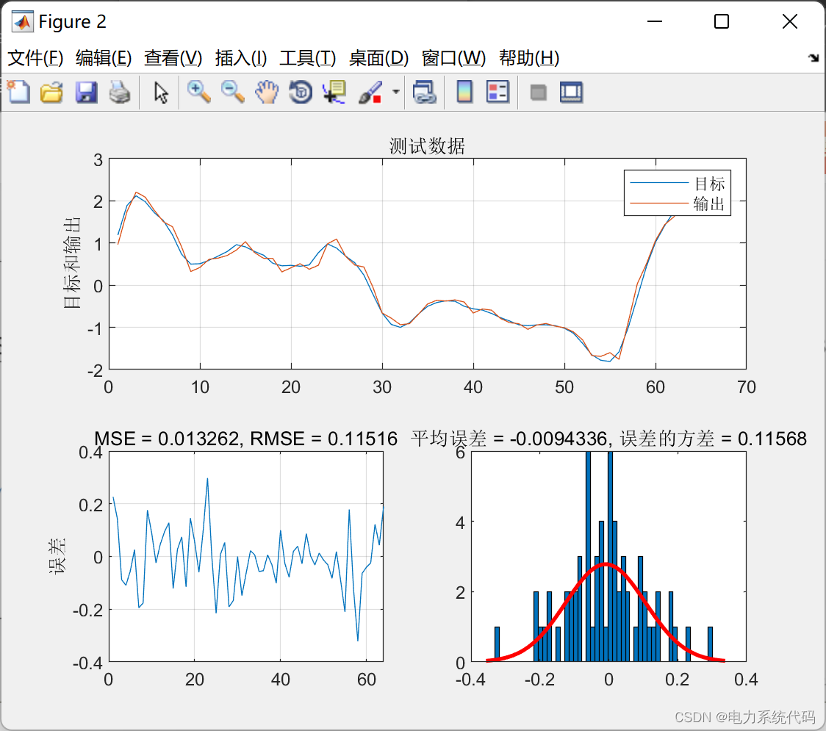Open the 帮助(H) menu
Image resolution: width=826 pixels, height=731 pixels.
529,58
